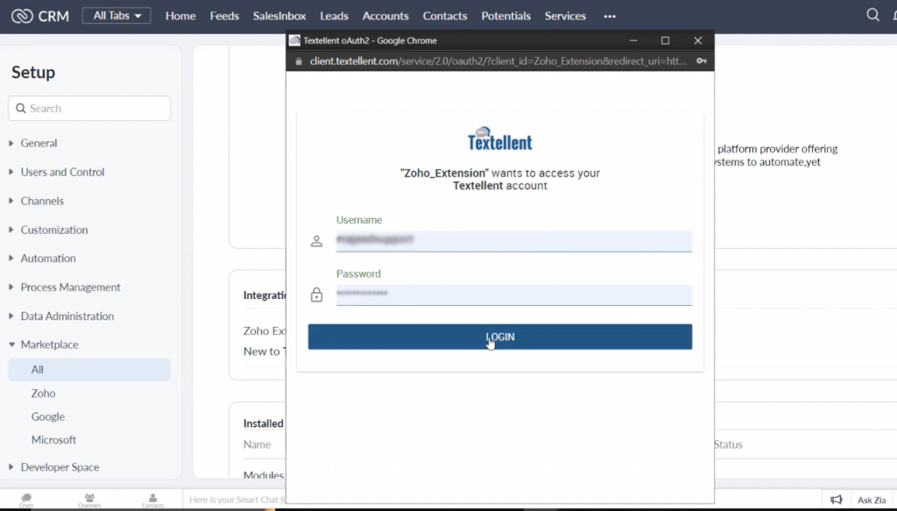Click the padlock icon beside Password field

[316, 295]
